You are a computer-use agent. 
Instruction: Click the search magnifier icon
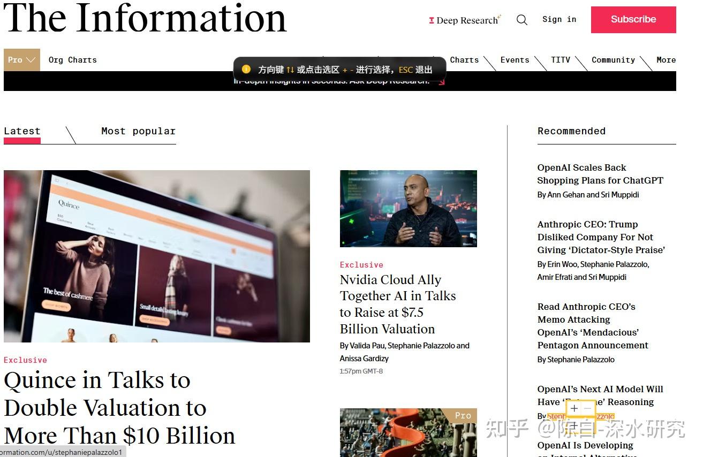[x=521, y=20]
